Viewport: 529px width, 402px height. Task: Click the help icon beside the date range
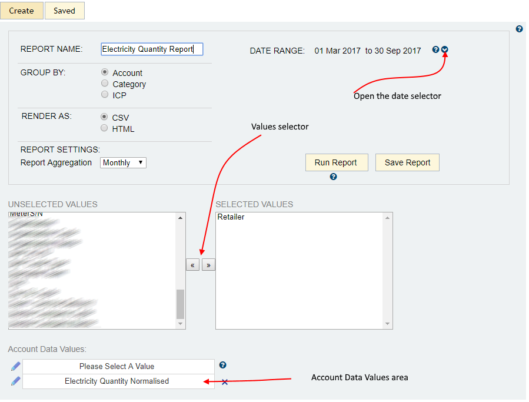click(x=435, y=50)
